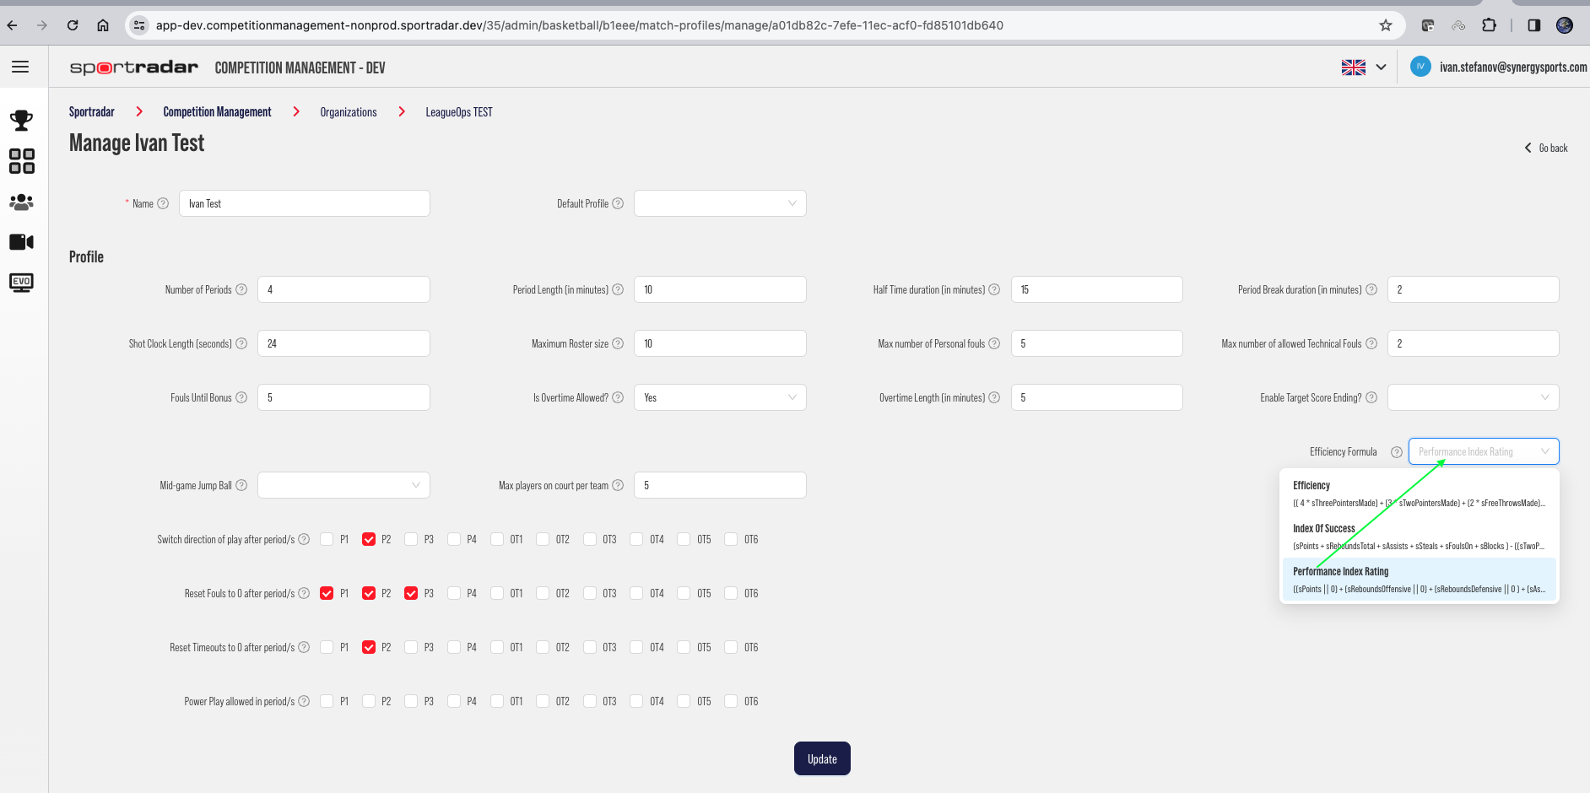Go to Organizations breadcrumb
Image resolution: width=1590 pixels, height=793 pixels.
coord(349,111)
